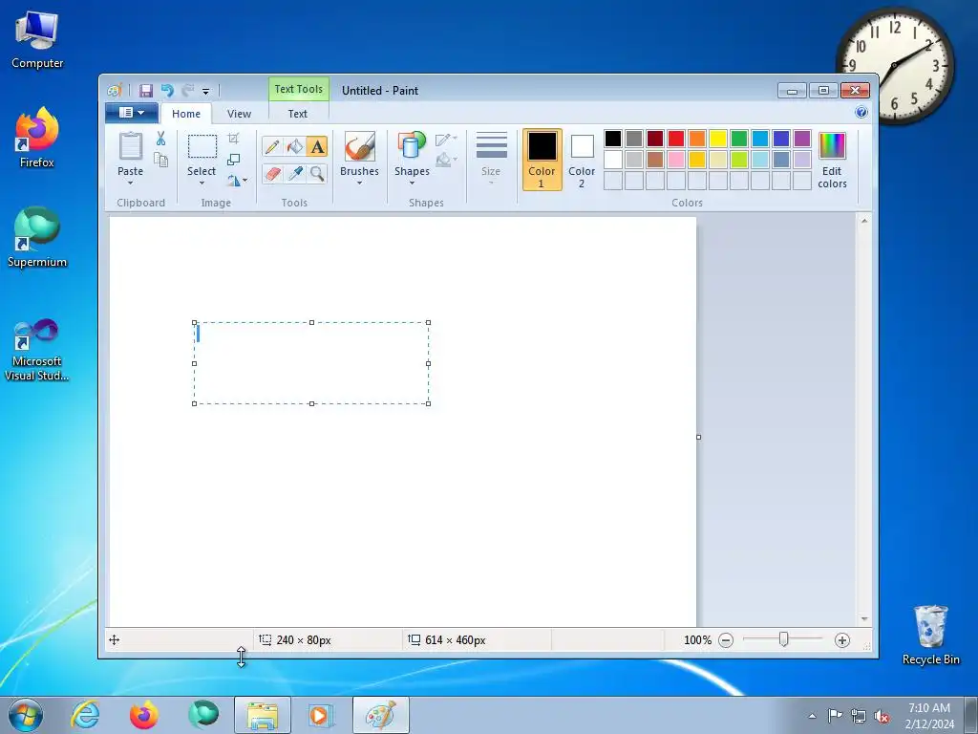Click the Copy icon in Clipboard group
This screenshot has height=734, width=978.
tap(160, 160)
